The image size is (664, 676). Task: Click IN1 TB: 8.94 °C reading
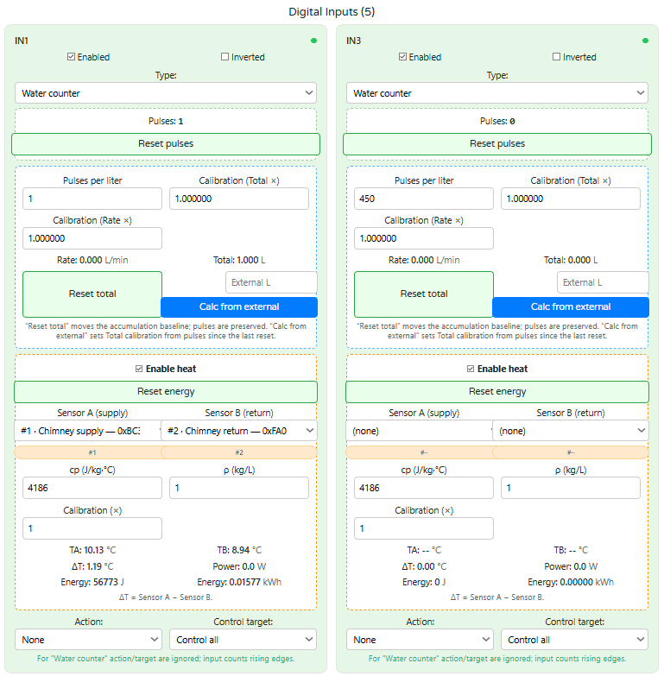[239, 550]
